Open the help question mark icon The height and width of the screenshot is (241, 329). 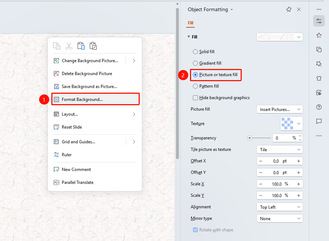(x=319, y=107)
